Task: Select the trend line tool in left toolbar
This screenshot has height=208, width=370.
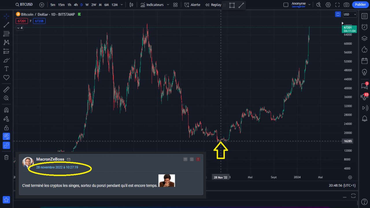Action: pos(6,25)
